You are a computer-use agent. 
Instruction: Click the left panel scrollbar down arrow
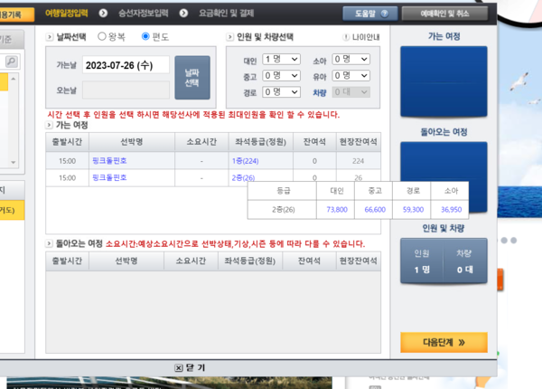click(14, 162)
